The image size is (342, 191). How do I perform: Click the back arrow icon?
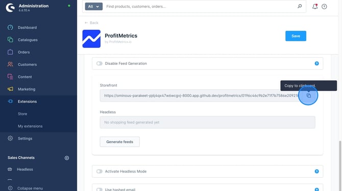(86, 22)
